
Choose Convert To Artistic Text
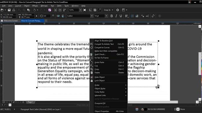point(109,44)
